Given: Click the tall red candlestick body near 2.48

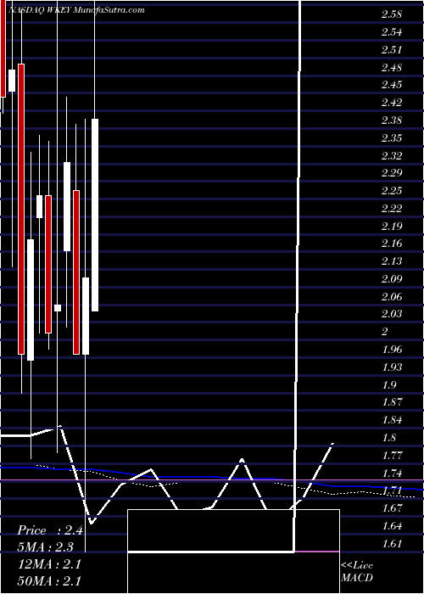Looking at the screenshot, I should 21,209.
